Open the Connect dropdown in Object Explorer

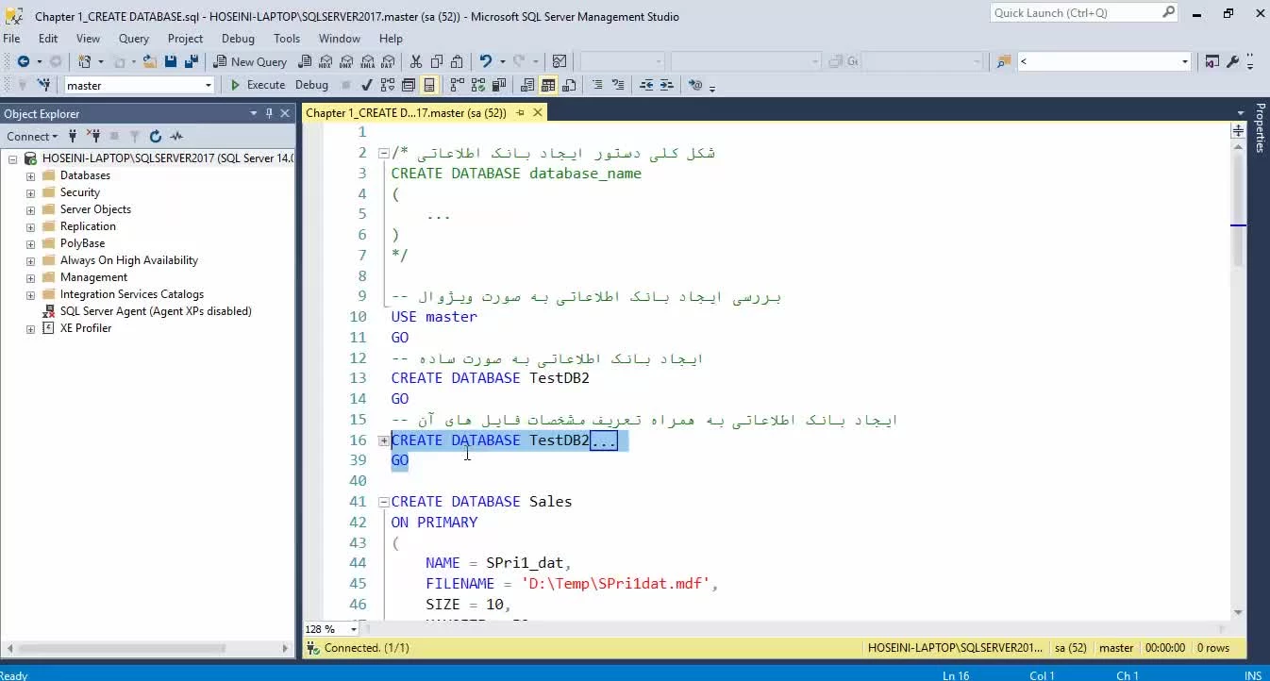click(31, 136)
